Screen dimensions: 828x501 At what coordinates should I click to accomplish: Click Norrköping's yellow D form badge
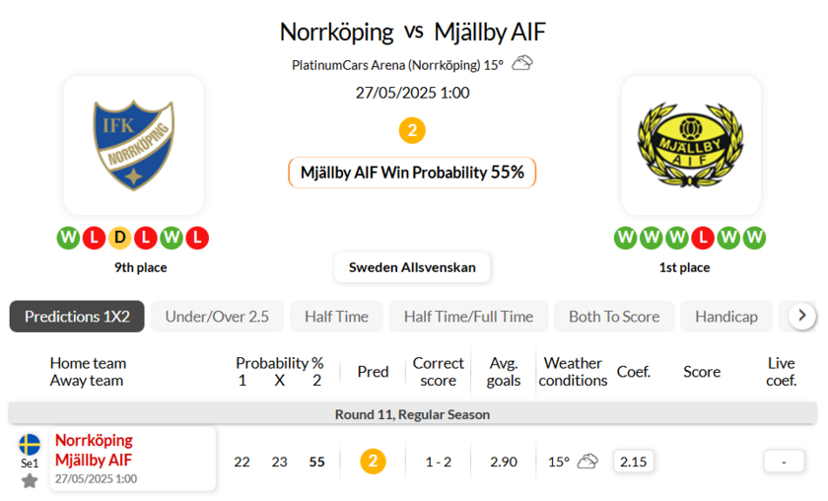click(x=119, y=238)
